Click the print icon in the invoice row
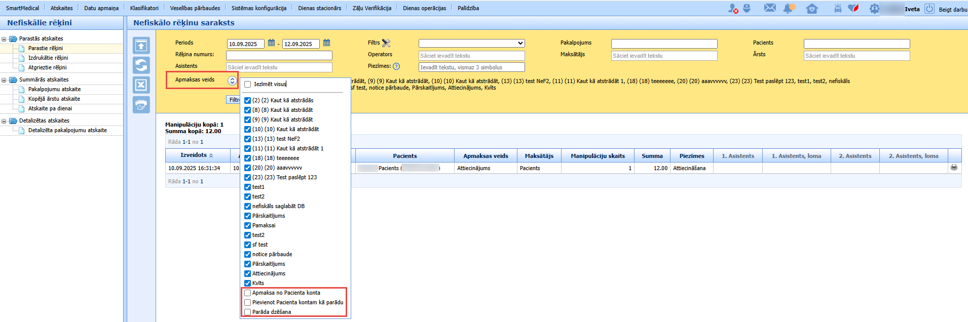968x322 pixels. (x=954, y=168)
